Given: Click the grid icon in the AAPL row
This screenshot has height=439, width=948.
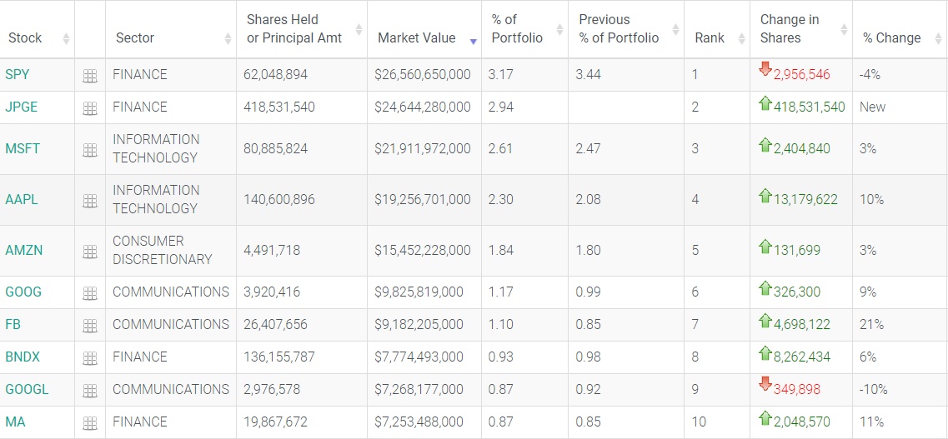Looking at the screenshot, I should click(90, 201).
